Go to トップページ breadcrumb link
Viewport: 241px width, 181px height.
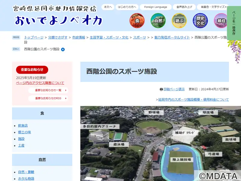(x=34, y=37)
